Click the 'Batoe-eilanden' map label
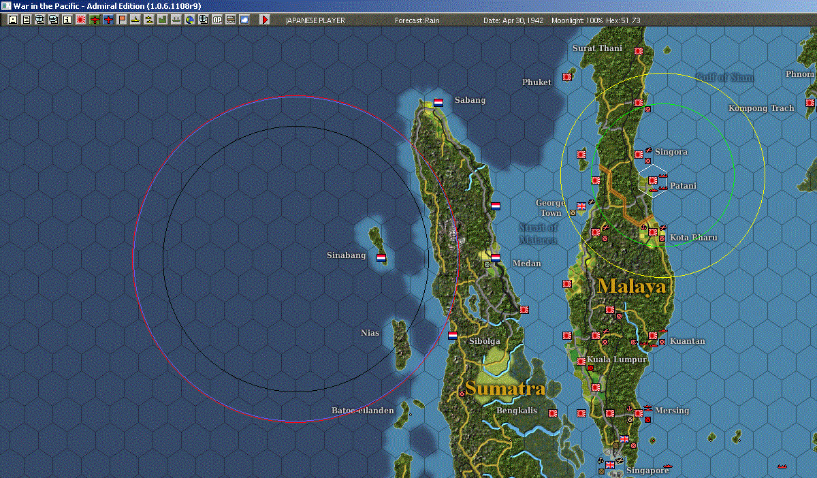 [x=362, y=411]
